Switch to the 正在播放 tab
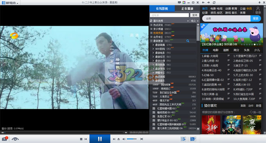The height and width of the screenshot is (143, 266). point(187,9)
